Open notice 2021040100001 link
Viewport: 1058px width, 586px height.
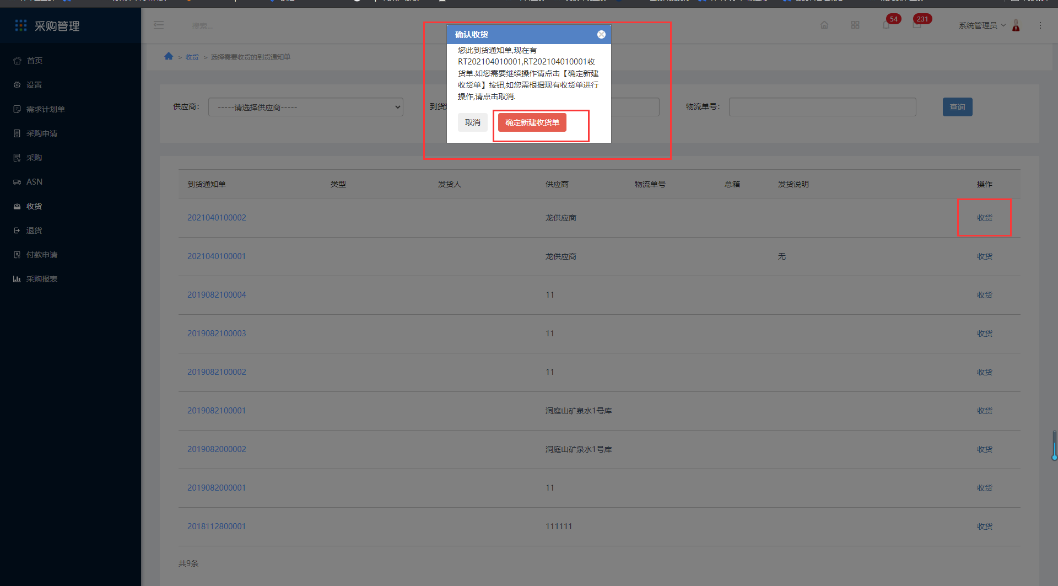pyautogui.click(x=217, y=256)
